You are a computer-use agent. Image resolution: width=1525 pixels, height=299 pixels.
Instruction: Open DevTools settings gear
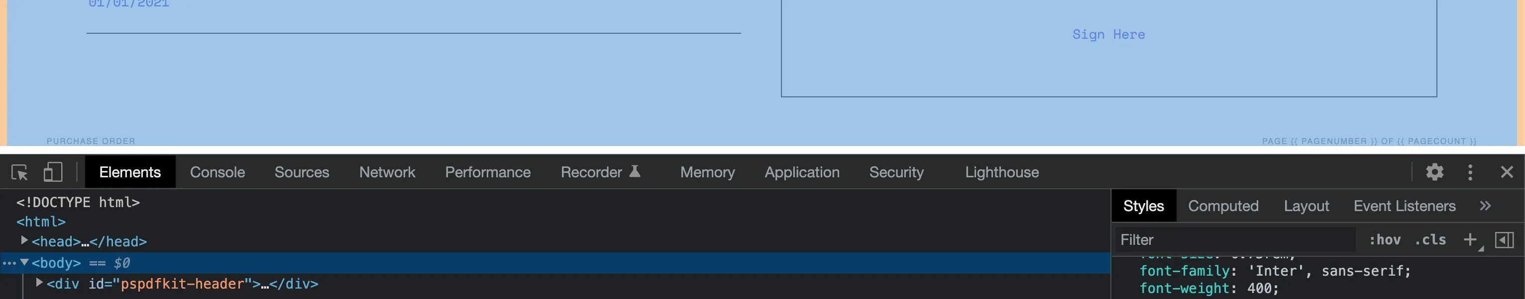tap(1434, 172)
